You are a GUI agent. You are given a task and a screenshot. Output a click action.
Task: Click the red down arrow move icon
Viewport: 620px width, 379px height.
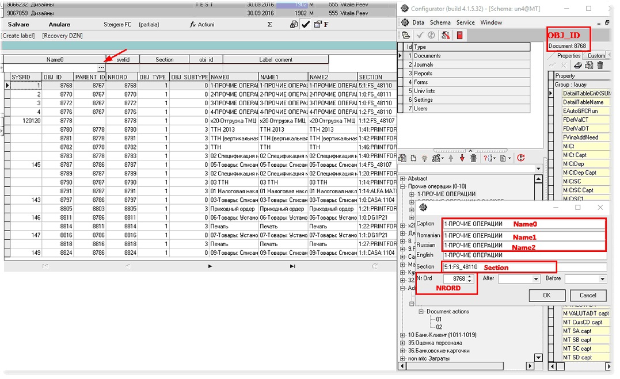click(x=462, y=158)
